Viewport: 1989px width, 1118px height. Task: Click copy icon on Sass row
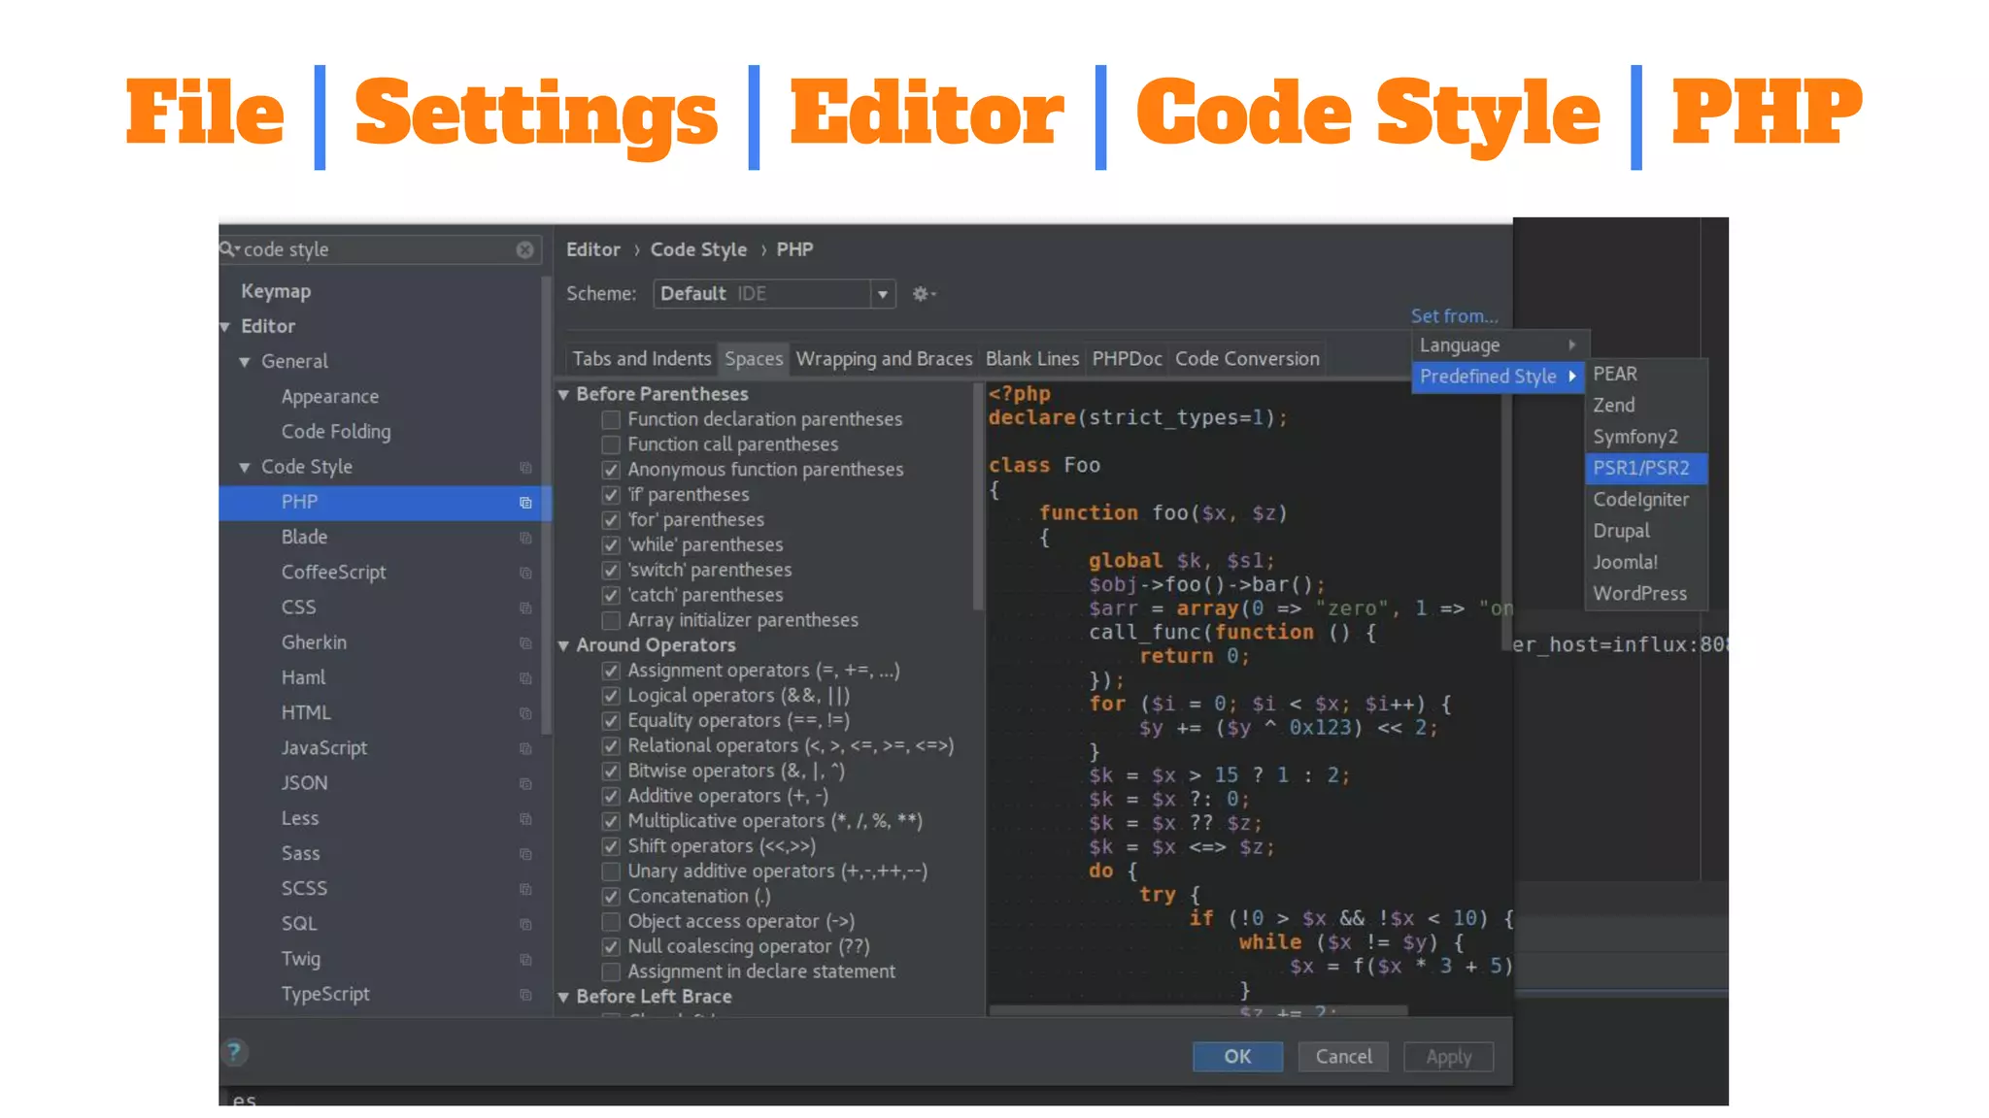coord(525,854)
